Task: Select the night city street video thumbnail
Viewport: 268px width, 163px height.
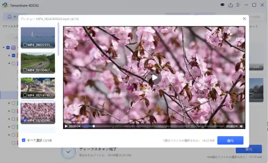Action: (38, 88)
